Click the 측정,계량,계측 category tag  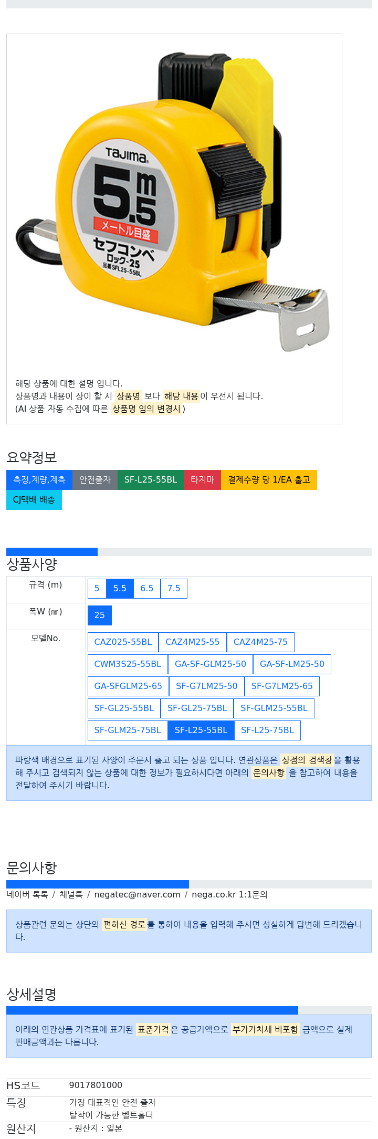pos(39,480)
